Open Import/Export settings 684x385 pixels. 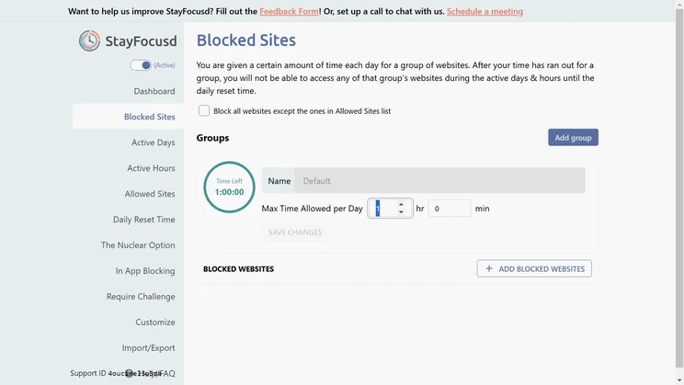pos(148,348)
